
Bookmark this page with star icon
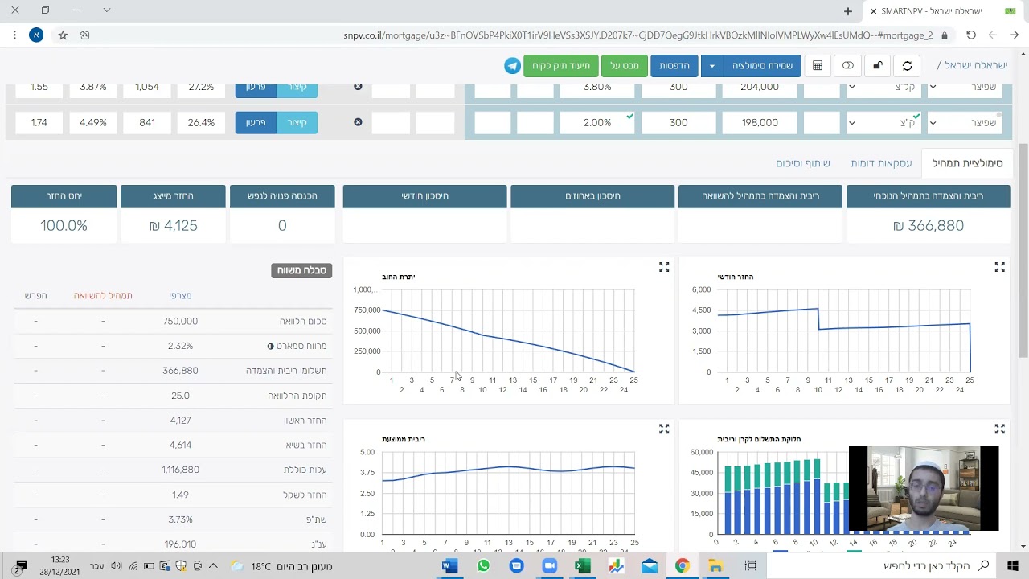tap(63, 35)
